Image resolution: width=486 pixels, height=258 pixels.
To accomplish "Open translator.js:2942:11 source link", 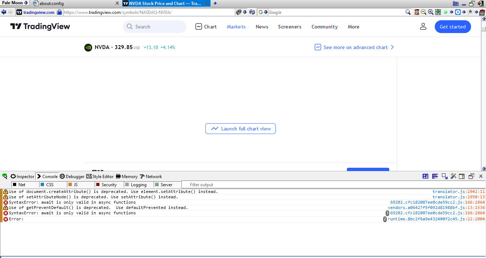I will [x=459, y=192].
